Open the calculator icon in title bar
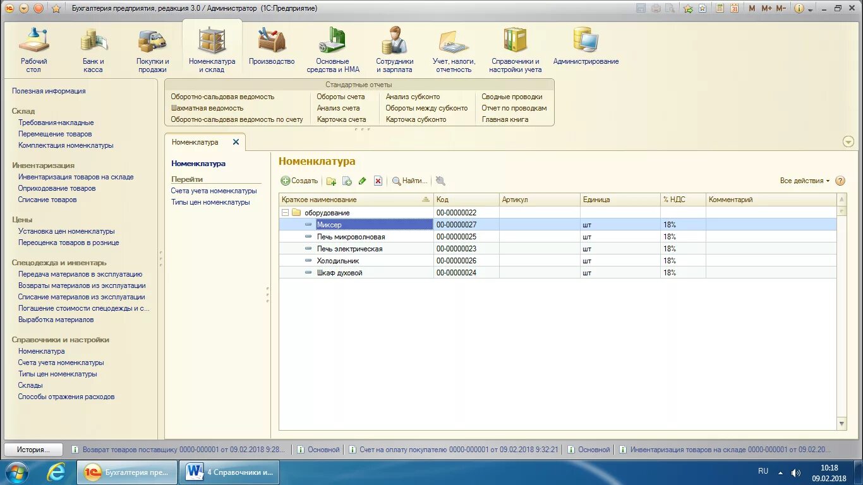Screen dimensions: 863x485 tap(720, 8)
